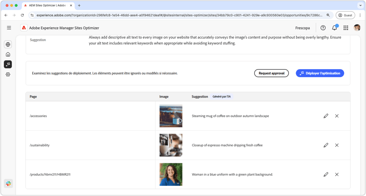Click the Slack icon at bottom left

(x=8, y=184)
